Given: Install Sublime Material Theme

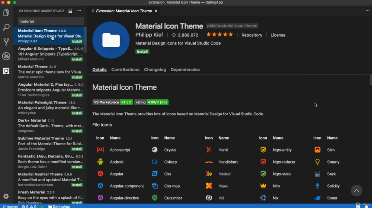Looking at the screenshot, I should click(x=77, y=149).
